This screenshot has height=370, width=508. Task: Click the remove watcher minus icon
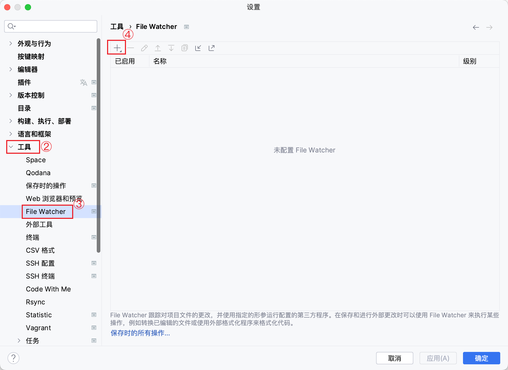click(x=131, y=48)
